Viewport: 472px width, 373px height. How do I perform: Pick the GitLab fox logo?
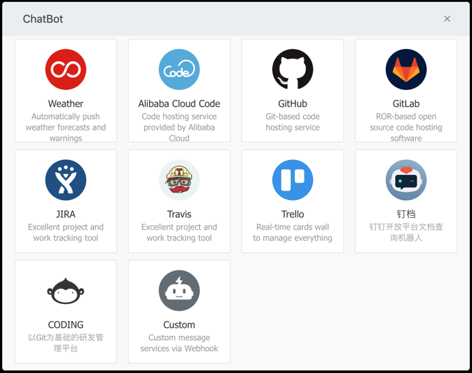(406, 70)
